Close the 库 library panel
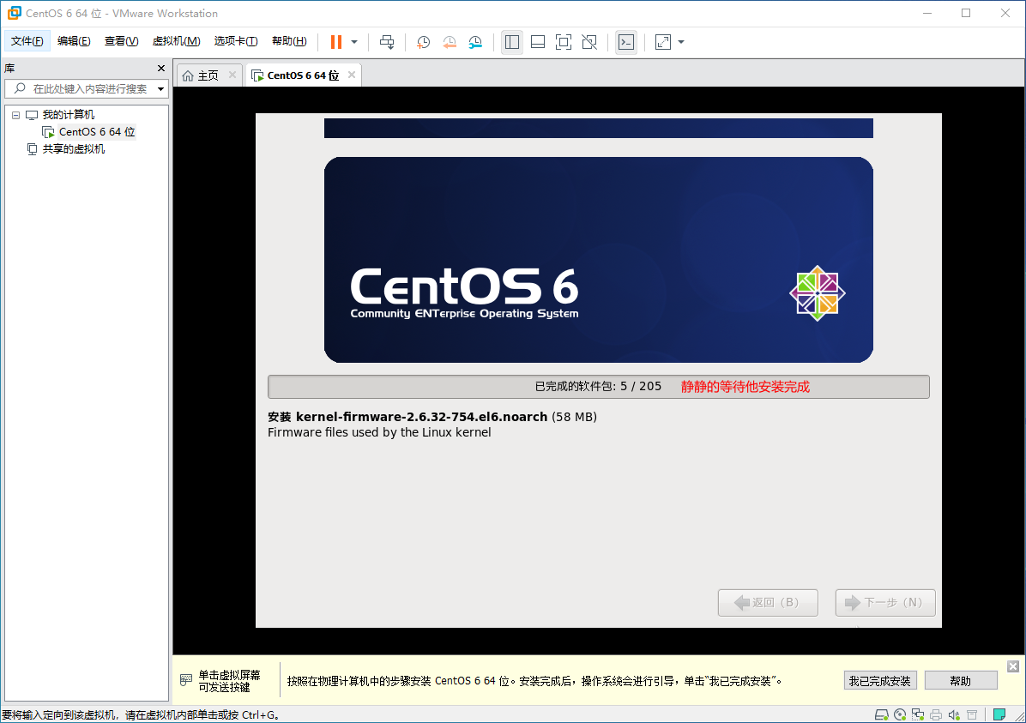Viewport: 1026px width, 723px height. pos(161,68)
